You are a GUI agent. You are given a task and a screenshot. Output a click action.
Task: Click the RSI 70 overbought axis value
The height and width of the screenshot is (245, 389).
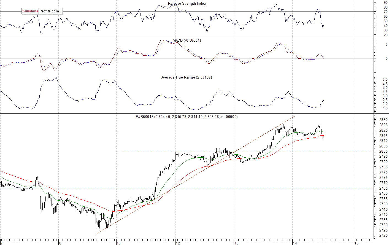pyautogui.click(x=386, y=12)
